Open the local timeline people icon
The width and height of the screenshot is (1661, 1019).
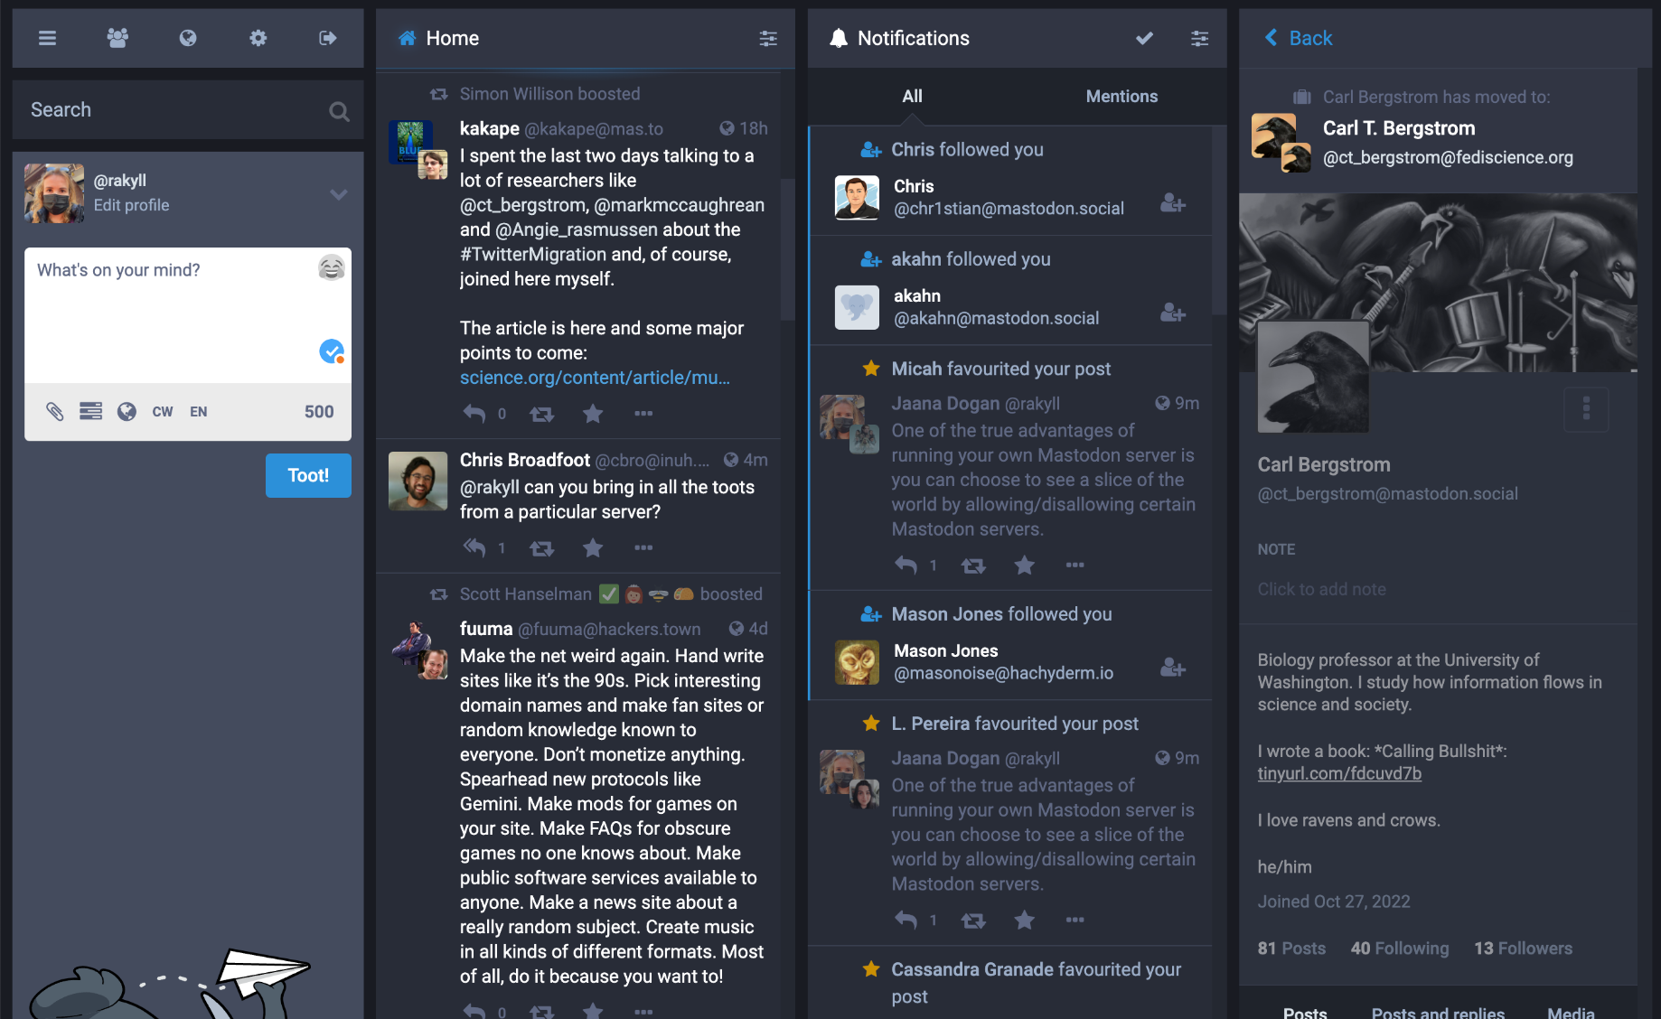[117, 38]
